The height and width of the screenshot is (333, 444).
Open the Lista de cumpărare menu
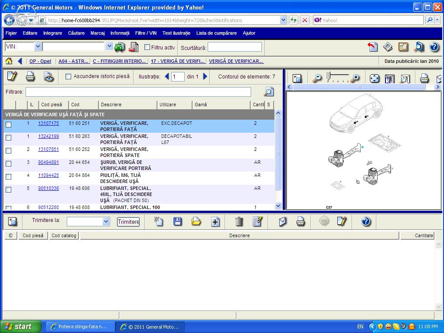(x=217, y=33)
